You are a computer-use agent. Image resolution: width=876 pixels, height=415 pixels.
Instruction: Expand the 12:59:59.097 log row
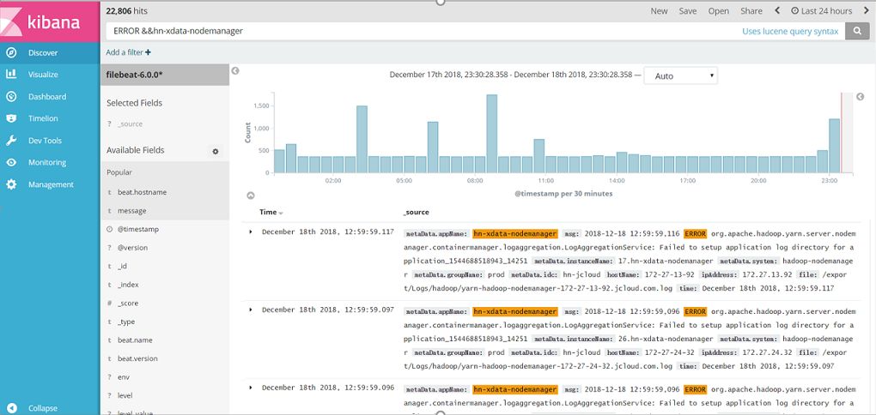click(x=251, y=310)
